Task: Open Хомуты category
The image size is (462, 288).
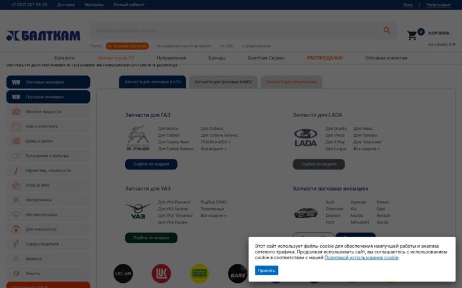Action: click(48, 273)
